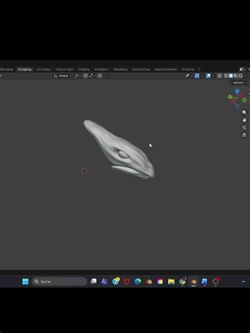Open the object visibility filter dropdown
This screenshot has width=250, height=333.
189,76
